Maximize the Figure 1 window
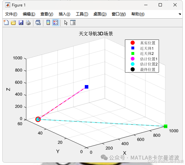 [x=160, y=5]
